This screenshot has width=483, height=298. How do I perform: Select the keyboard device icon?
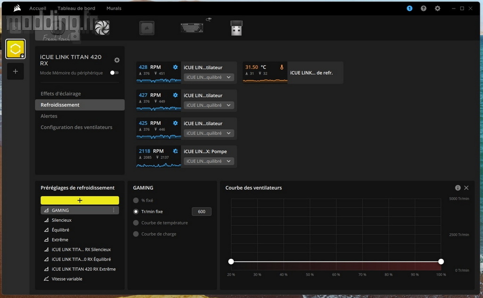(192, 28)
